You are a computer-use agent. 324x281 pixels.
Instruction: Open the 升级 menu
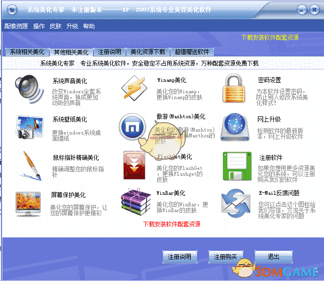[x=72, y=26]
